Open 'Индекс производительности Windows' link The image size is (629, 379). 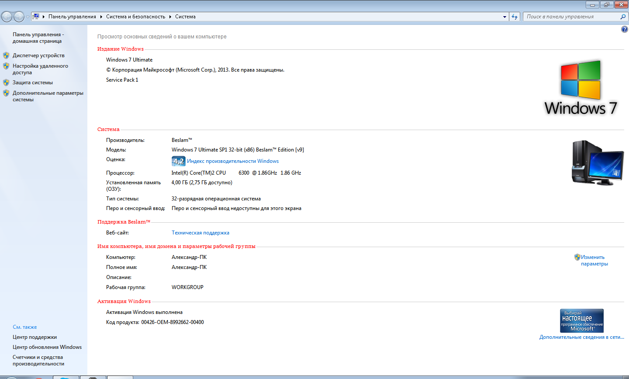(x=233, y=161)
